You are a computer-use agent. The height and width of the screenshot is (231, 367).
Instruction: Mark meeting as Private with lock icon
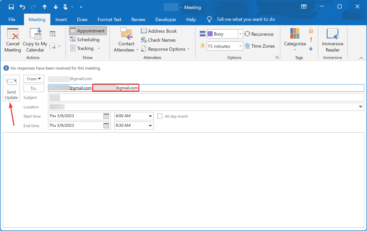311,31
